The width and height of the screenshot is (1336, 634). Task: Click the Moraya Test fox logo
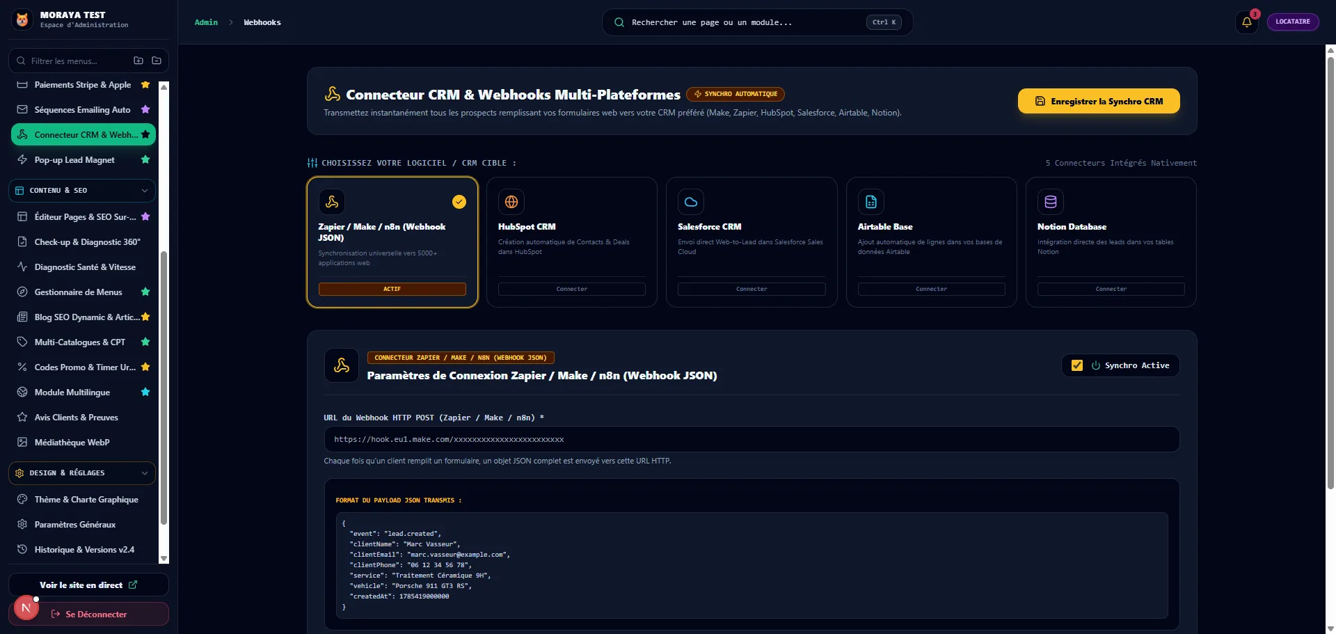[22, 19]
